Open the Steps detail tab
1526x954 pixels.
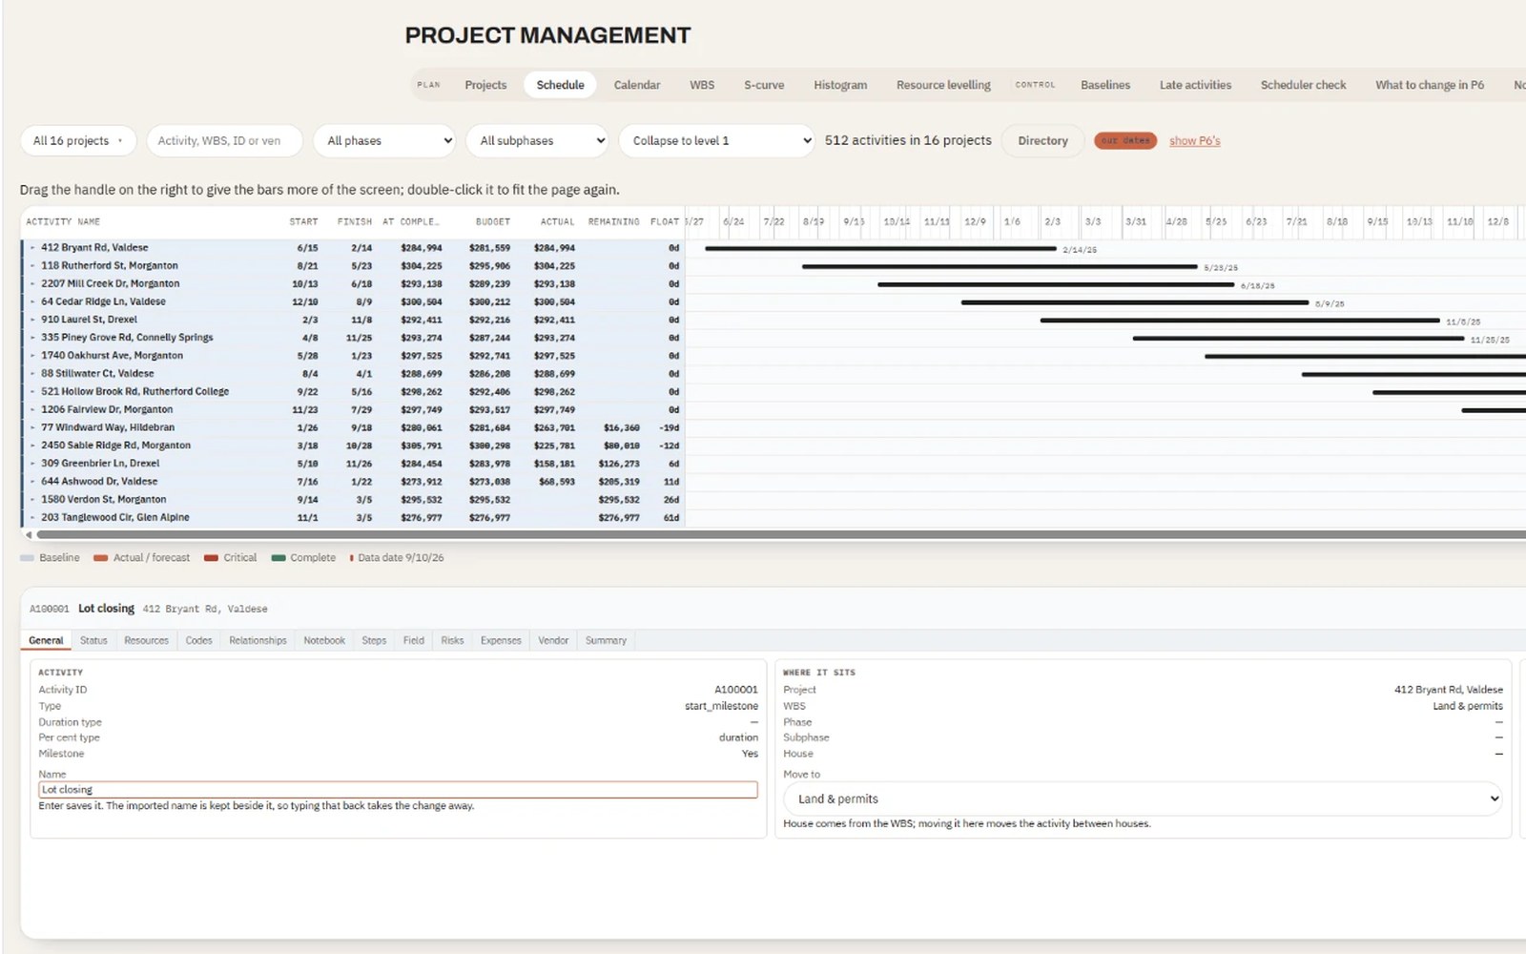pyautogui.click(x=374, y=640)
